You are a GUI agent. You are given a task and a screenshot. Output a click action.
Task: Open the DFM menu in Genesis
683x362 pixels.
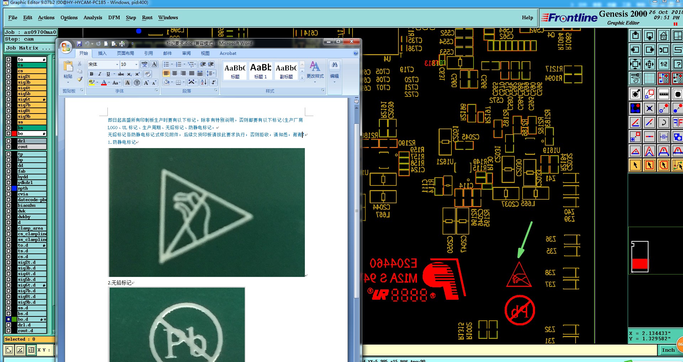[x=114, y=17]
